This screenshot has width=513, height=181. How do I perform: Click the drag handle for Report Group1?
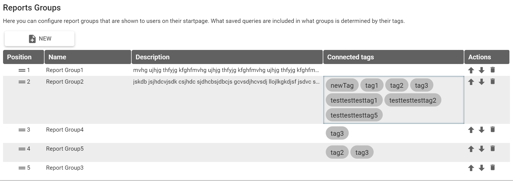click(x=22, y=70)
